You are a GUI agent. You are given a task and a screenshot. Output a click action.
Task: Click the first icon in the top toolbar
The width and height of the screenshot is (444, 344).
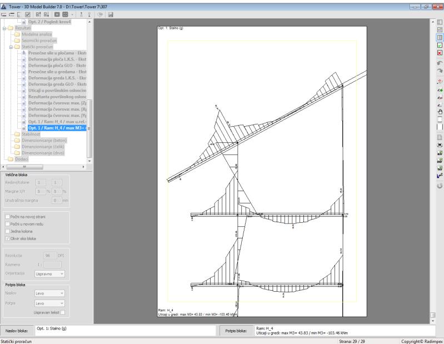click(x=4, y=14)
